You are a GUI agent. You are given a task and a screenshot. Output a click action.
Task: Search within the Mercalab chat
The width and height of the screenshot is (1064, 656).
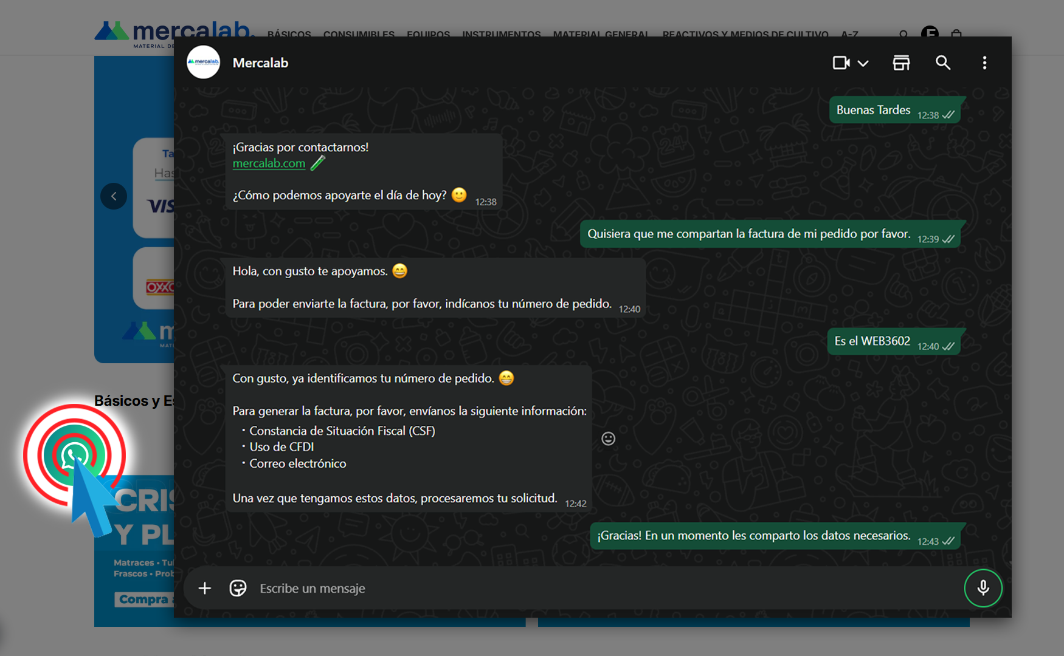click(x=942, y=63)
